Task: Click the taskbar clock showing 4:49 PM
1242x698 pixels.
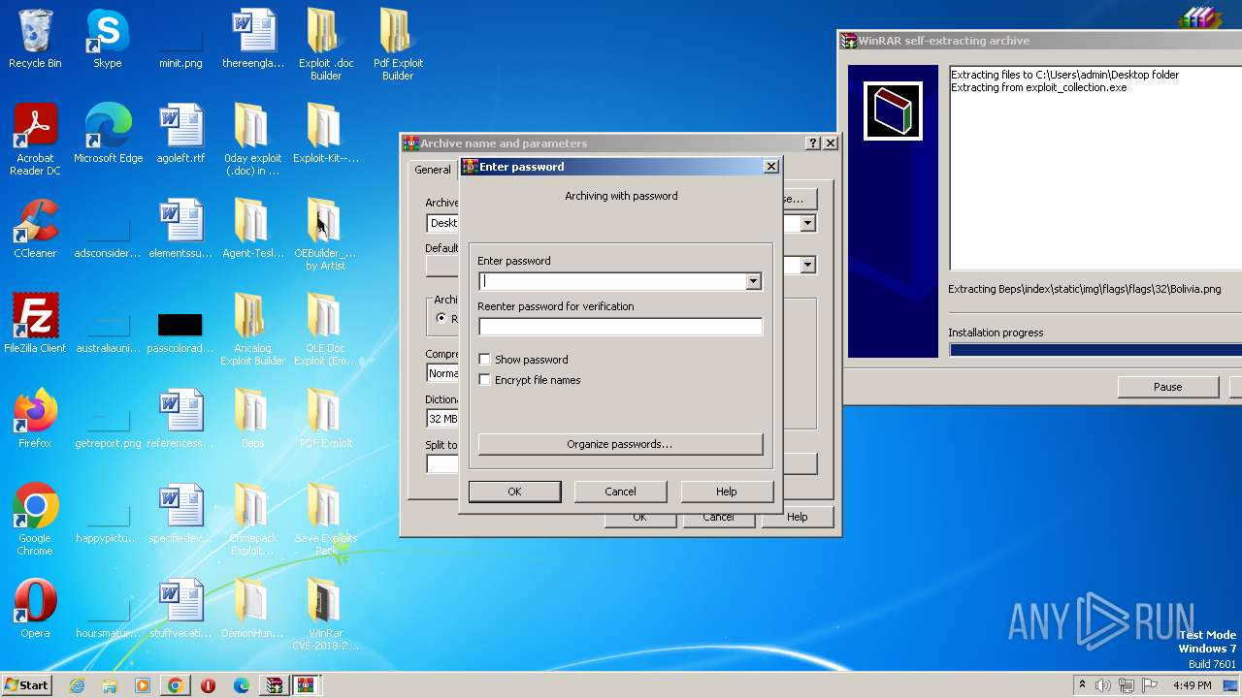Action: (x=1193, y=685)
